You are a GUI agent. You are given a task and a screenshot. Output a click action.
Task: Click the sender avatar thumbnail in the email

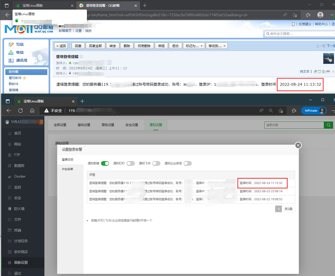[328, 58]
